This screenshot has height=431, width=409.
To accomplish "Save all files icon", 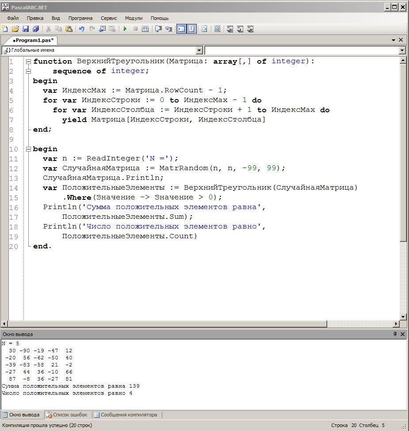I will coord(36,29).
